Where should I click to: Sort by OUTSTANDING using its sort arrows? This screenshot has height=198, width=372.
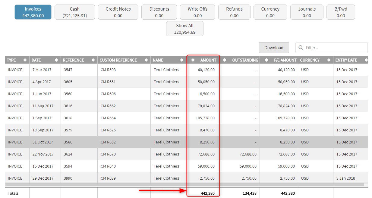click(x=225, y=60)
